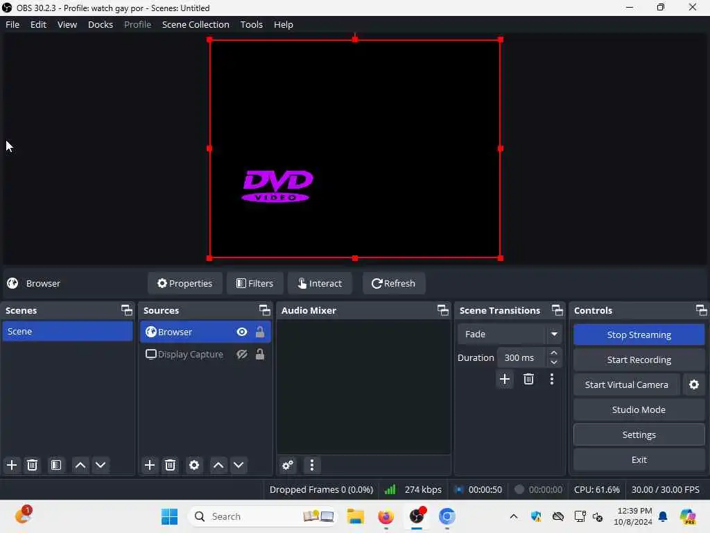Viewport: 710px width, 533px height.
Task: Increase transition duration up arrow
Action: point(554,353)
